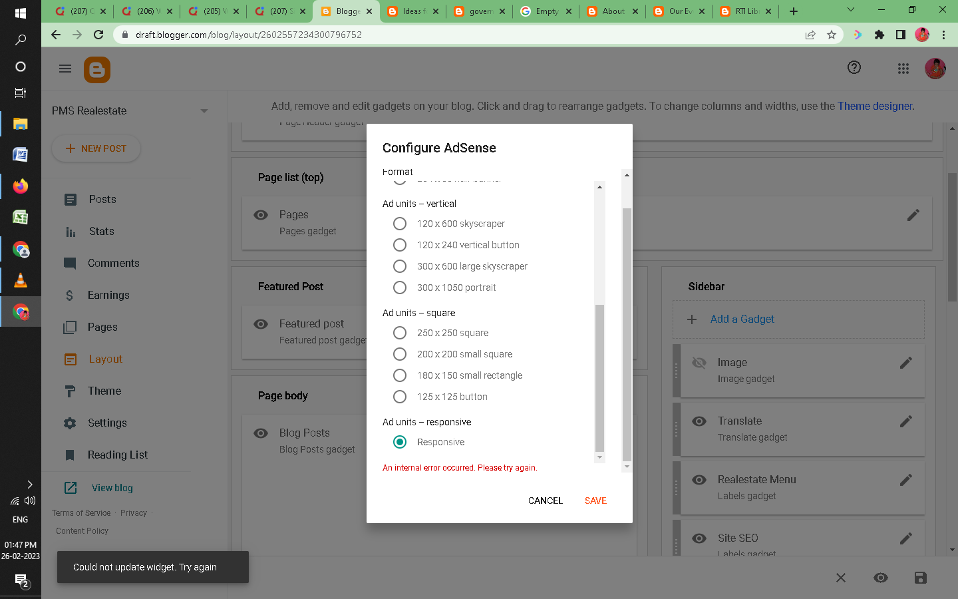Select 250 x 250 square format
Screen dimensions: 958x599
[400, 333]
